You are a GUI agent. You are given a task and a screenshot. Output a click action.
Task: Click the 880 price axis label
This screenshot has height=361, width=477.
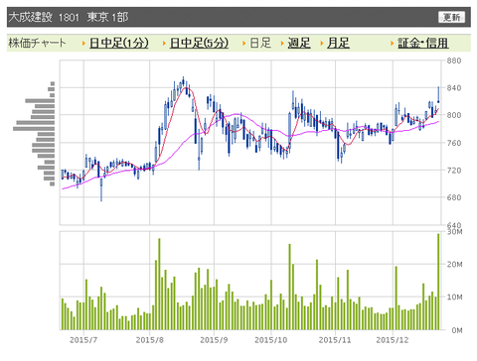[453, 60]
